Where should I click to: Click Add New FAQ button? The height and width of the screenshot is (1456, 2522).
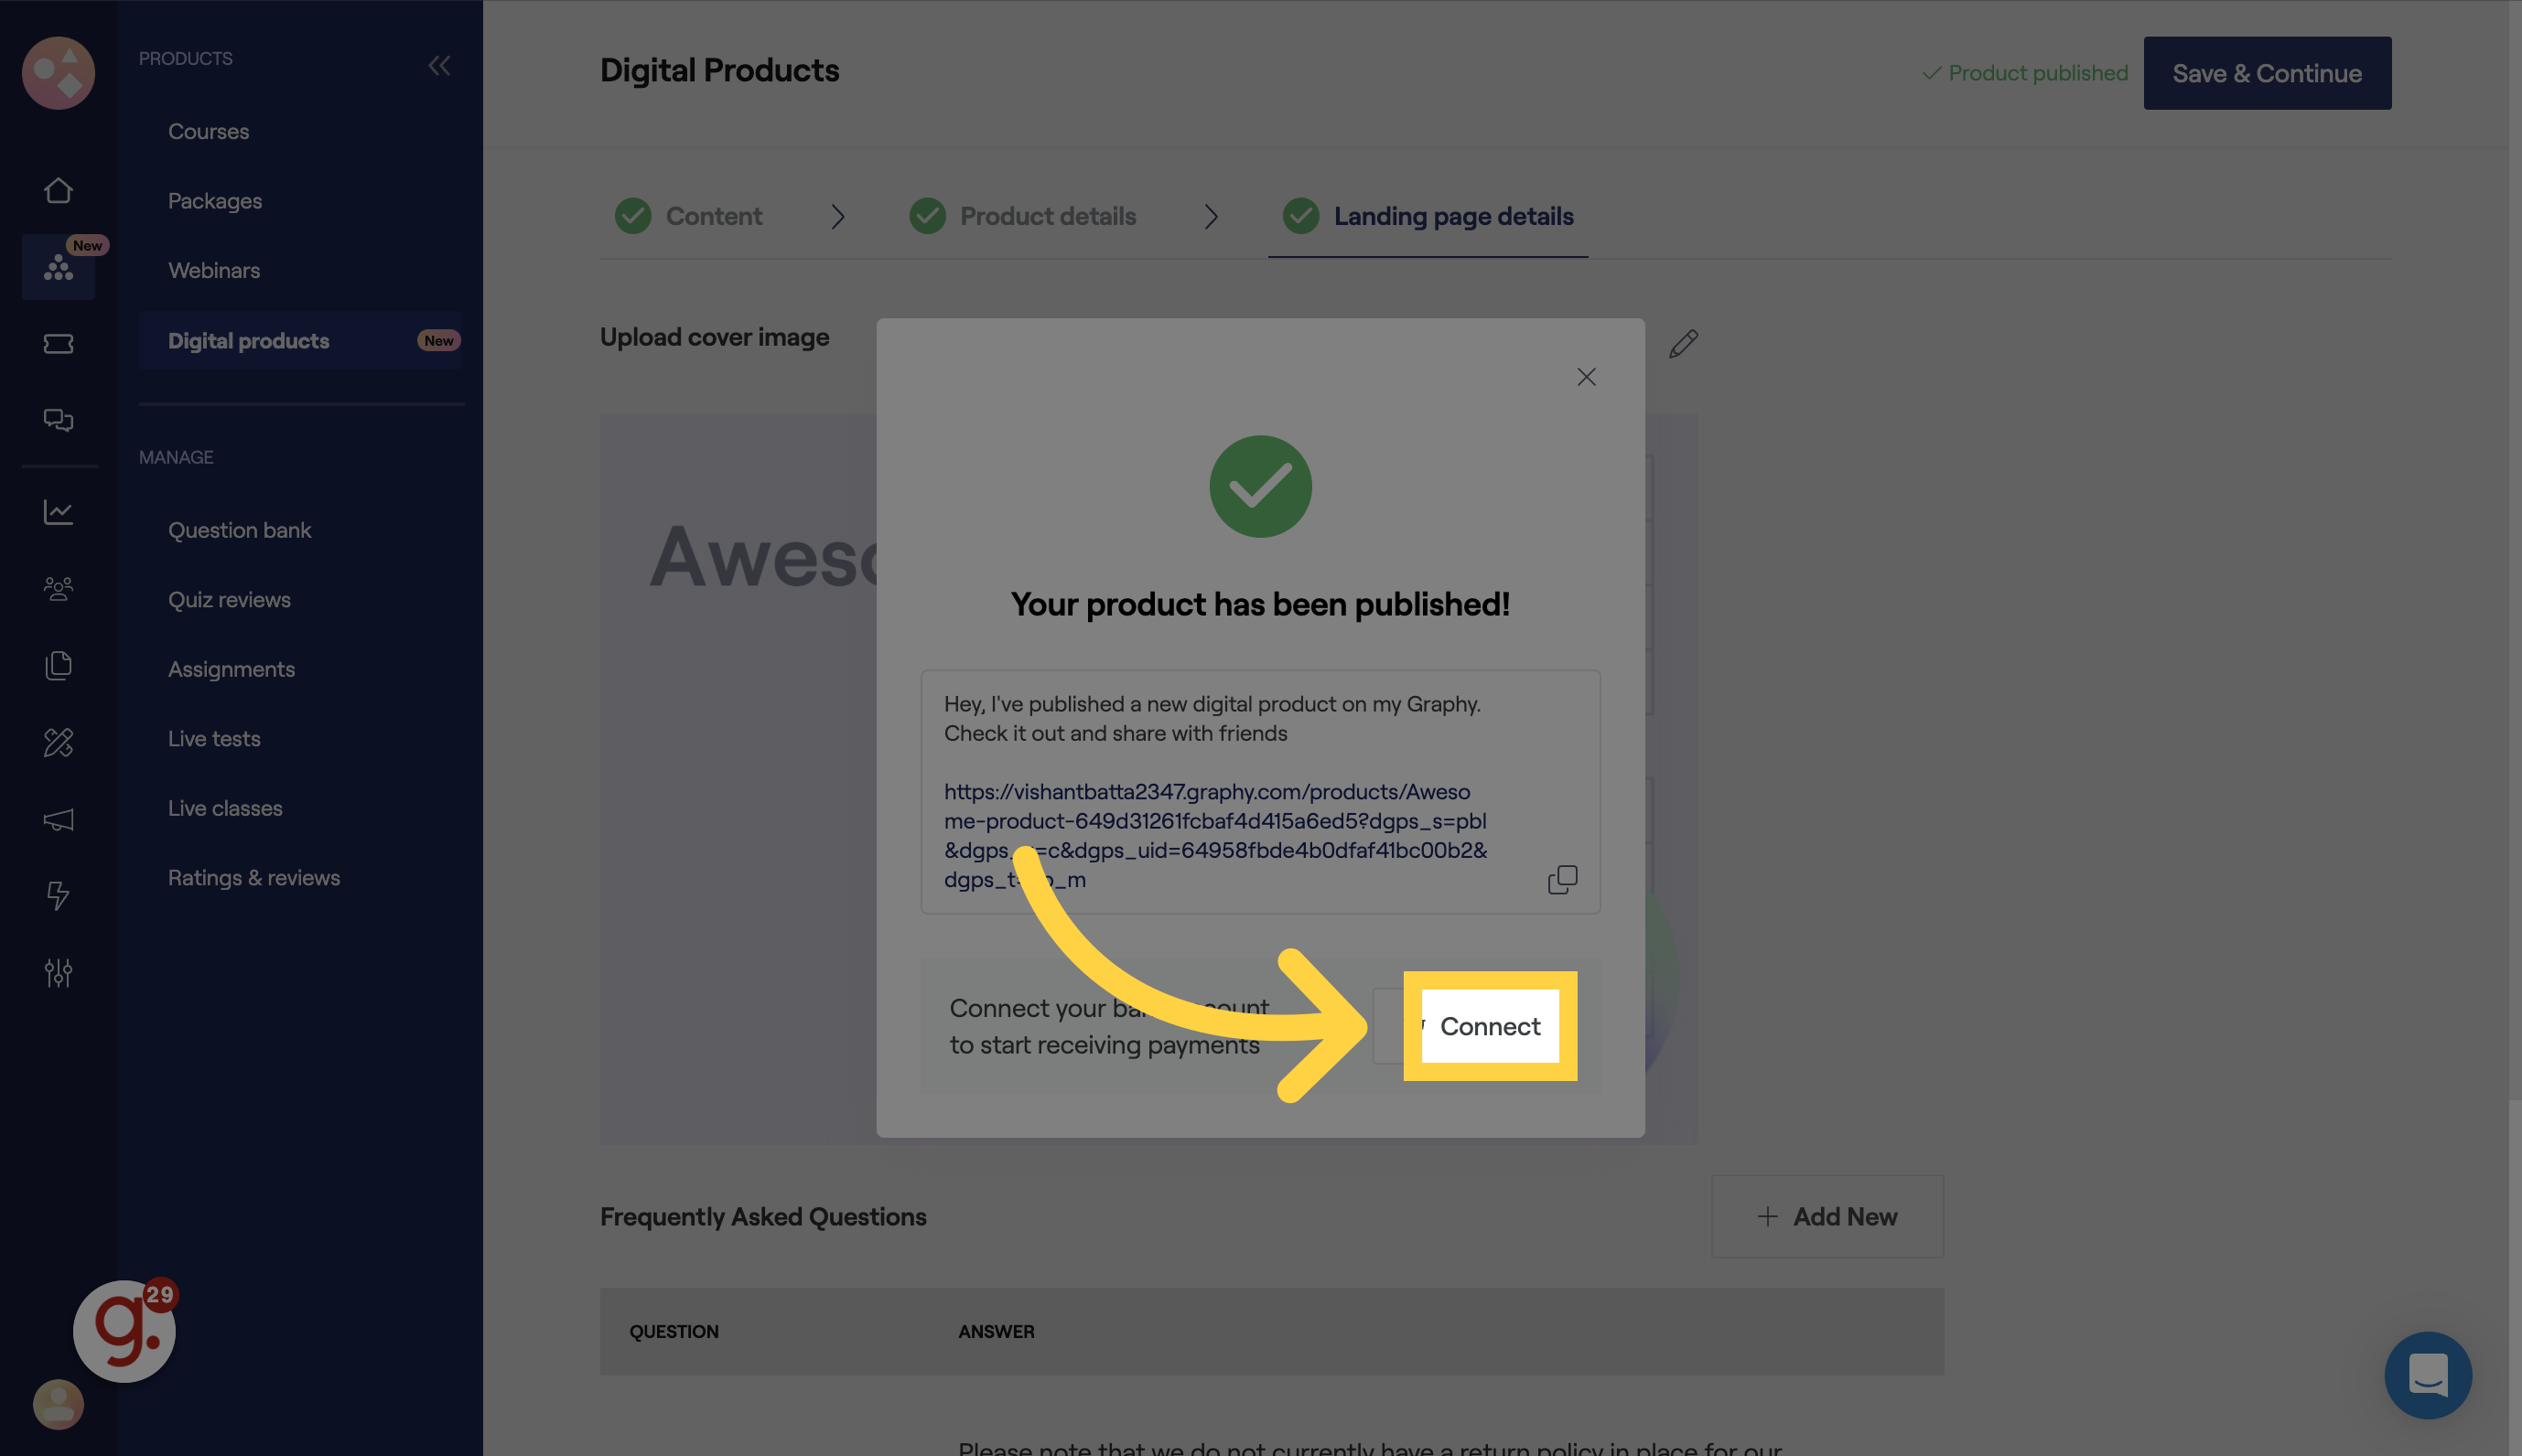coord(1827,1217)
